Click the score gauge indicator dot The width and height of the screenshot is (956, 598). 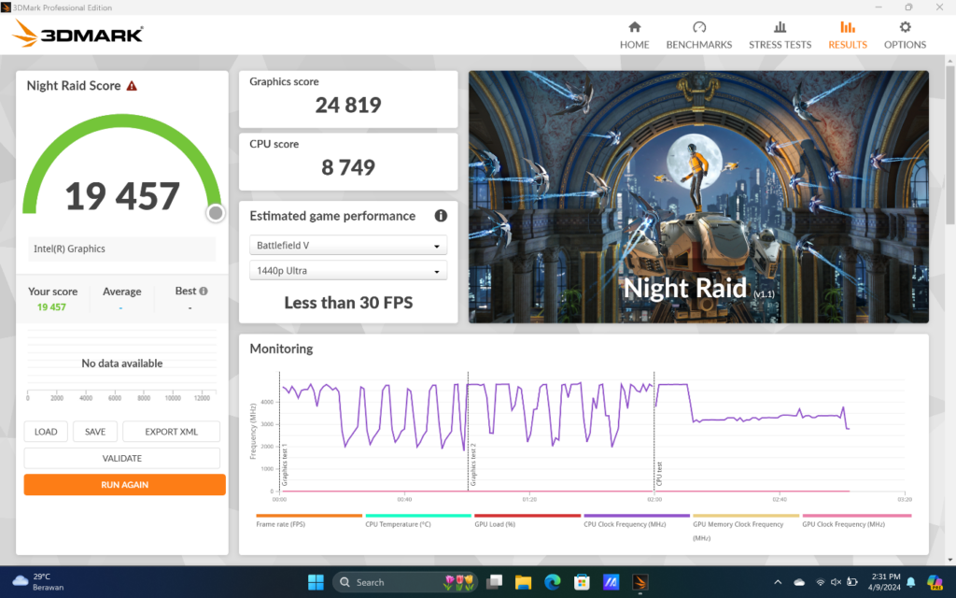215,213
